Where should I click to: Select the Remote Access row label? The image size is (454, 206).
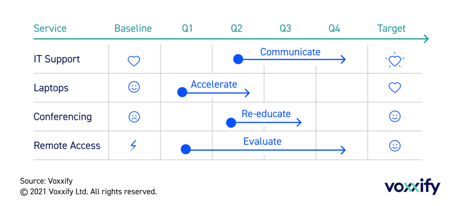67,146
